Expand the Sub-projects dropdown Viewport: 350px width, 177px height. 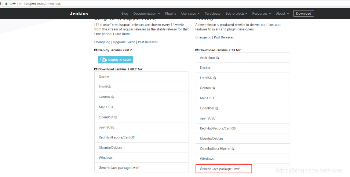tap(236, 13)
